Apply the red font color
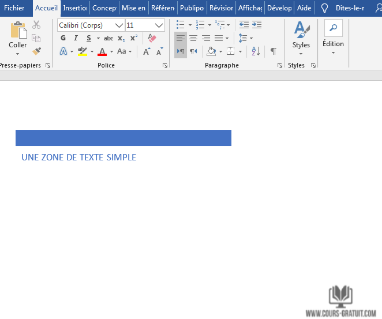This screenshot has height=319, width=382. (102, 51)
